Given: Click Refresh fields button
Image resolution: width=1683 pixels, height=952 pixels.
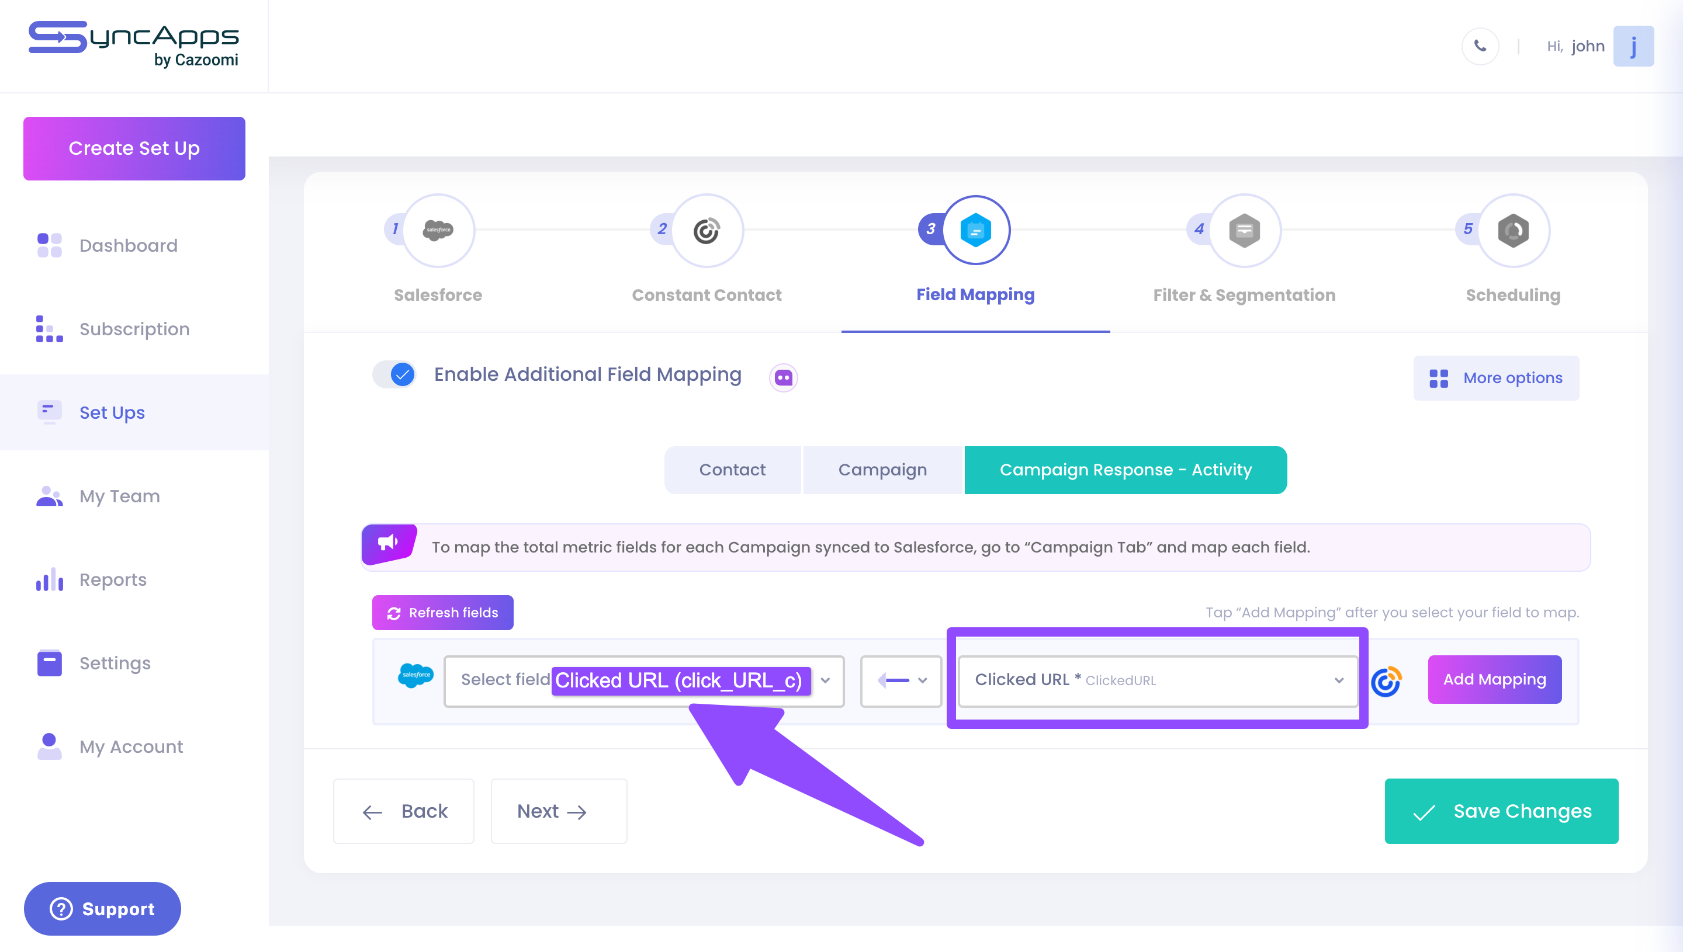Looking at the screenshot, I should click(x=443, y=613).
